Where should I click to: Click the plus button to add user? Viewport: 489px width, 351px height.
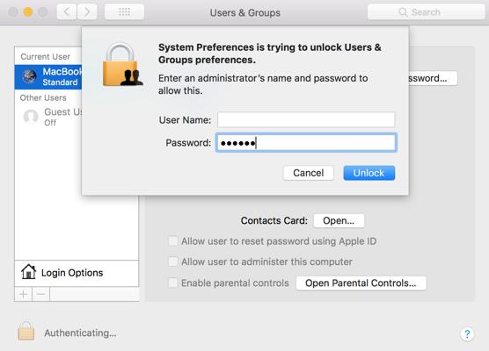(x=24, y=294)
